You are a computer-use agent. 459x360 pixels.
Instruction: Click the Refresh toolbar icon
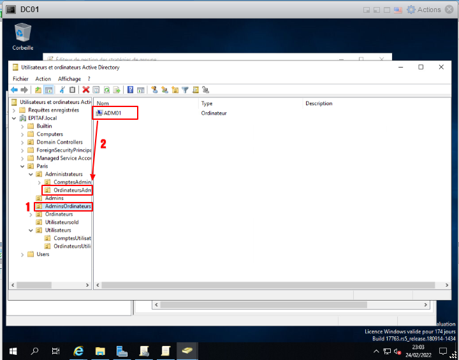(107, 90)
